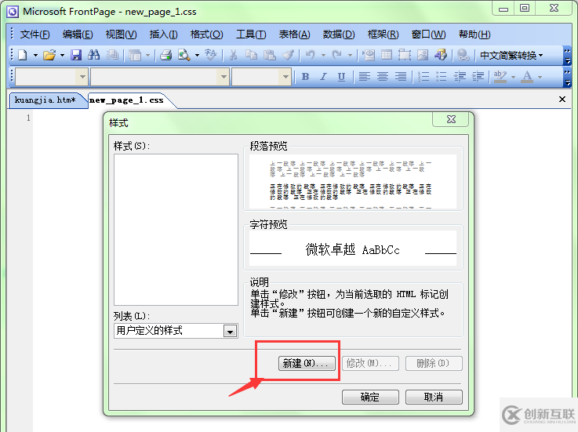Click the Insert Table icon
Viewport: 578px width, 432px height.
387,56
